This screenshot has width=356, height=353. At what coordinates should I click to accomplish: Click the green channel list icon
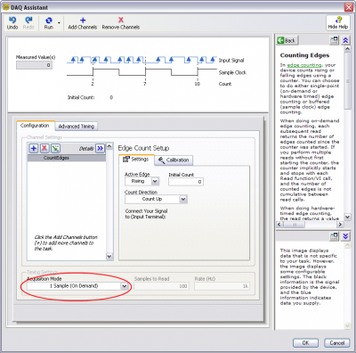(x=55, y=148)
